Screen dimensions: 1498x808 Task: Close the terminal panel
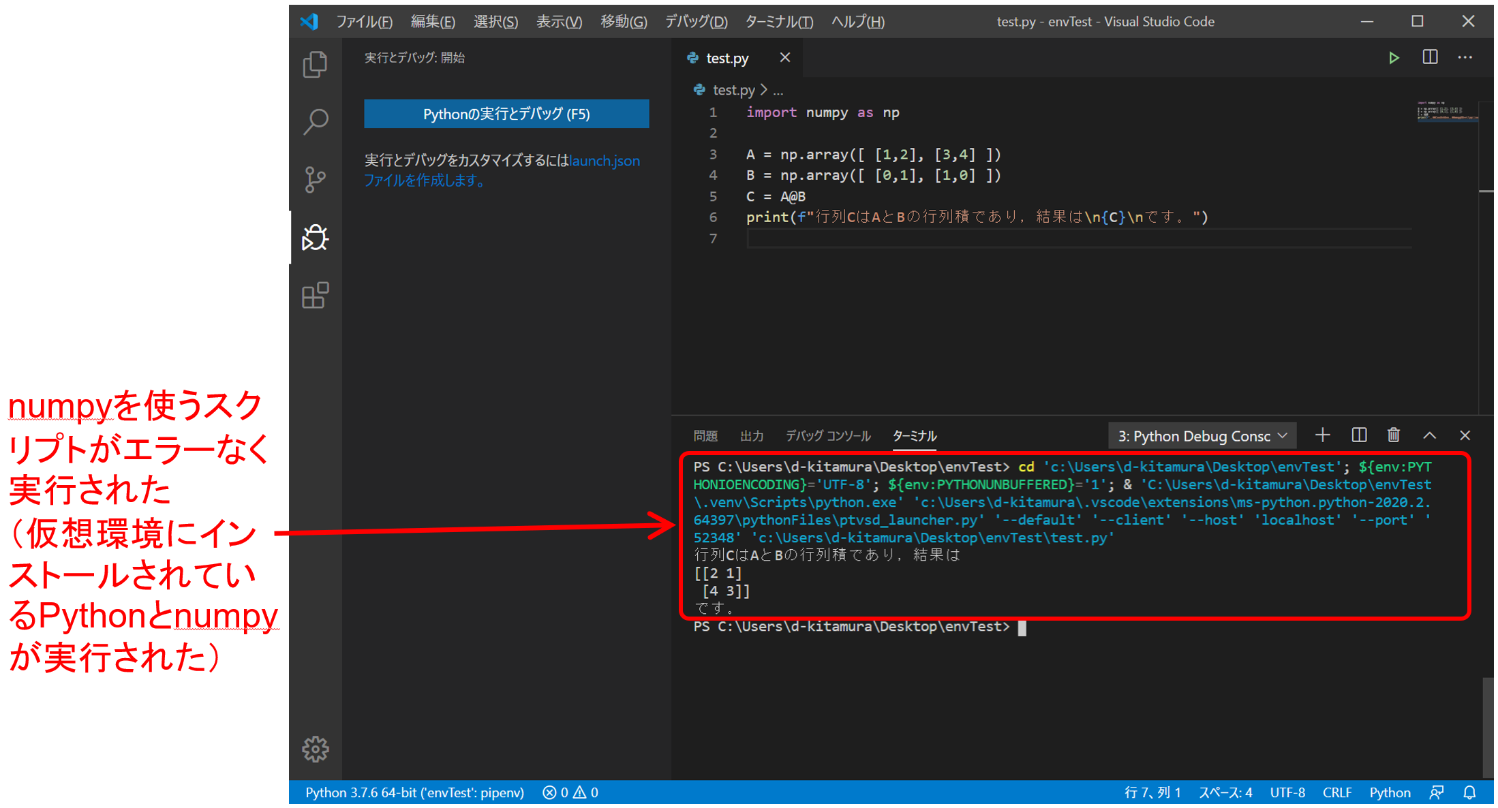point(1465,435)
